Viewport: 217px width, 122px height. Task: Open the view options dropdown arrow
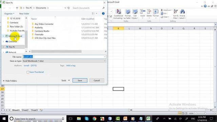(97, 14)
